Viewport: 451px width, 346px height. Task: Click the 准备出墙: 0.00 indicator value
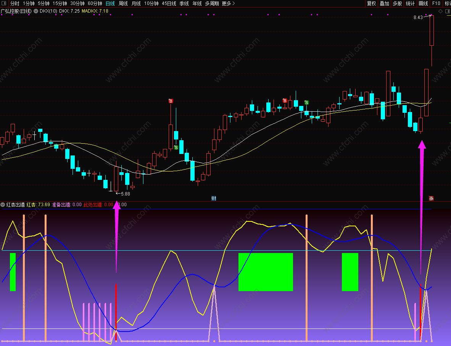click(x=66, y=205)
